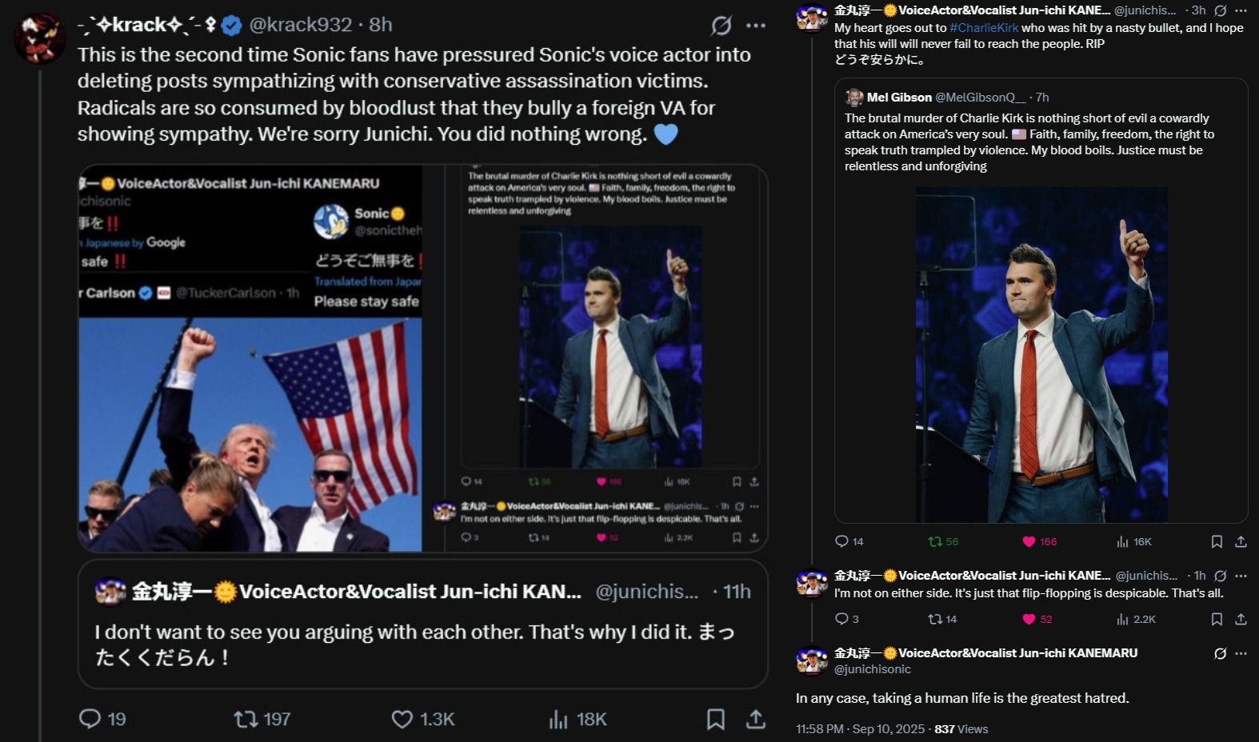The height and width of the screenshot is (742, 1259).
Task: Bookmark Jun-ichi's post with 16K views
Action: tap(1217, 541)
